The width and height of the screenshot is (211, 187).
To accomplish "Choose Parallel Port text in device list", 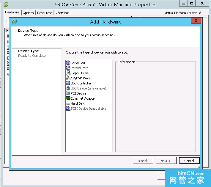I will tap(79, 68).
